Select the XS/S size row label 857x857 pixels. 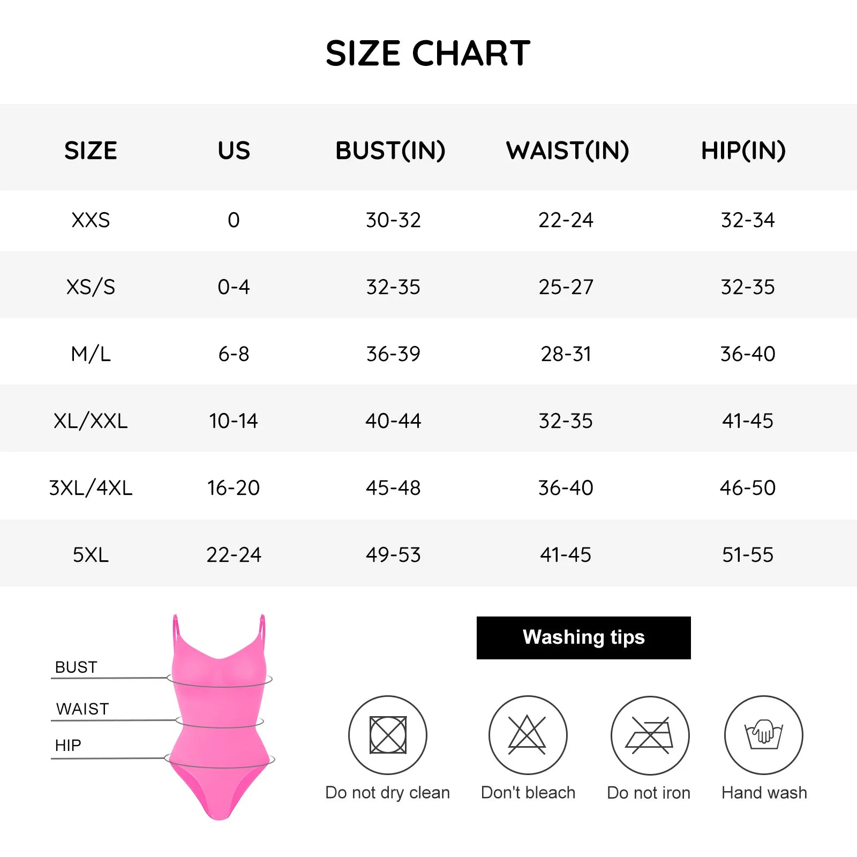[x=91, y=287]
